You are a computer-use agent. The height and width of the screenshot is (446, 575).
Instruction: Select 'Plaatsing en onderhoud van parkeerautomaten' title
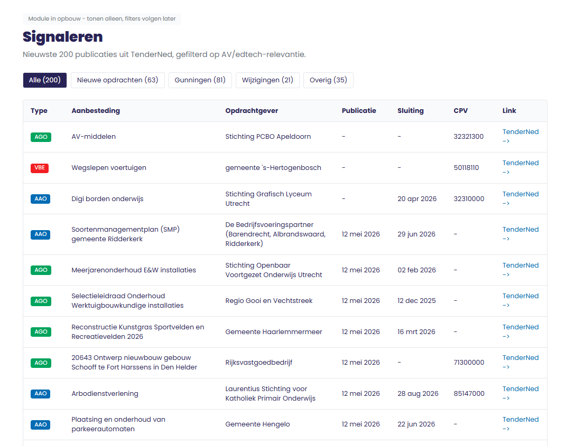tap(118, 424)
